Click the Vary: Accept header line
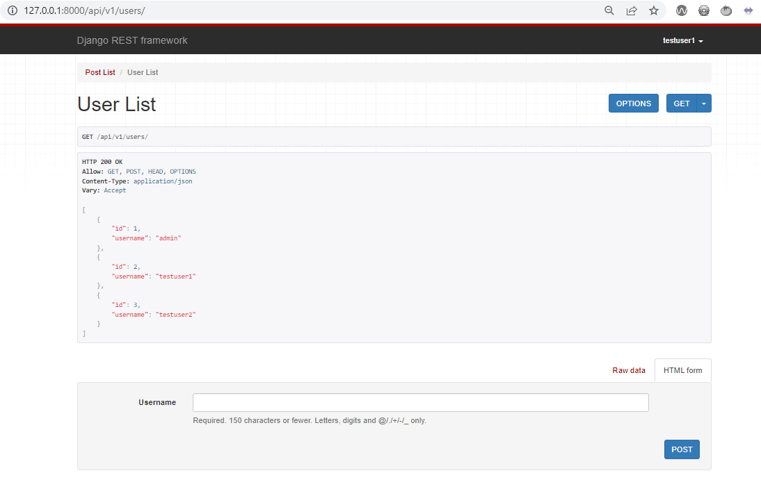761x480 pixels. click(x=104, y=190)
